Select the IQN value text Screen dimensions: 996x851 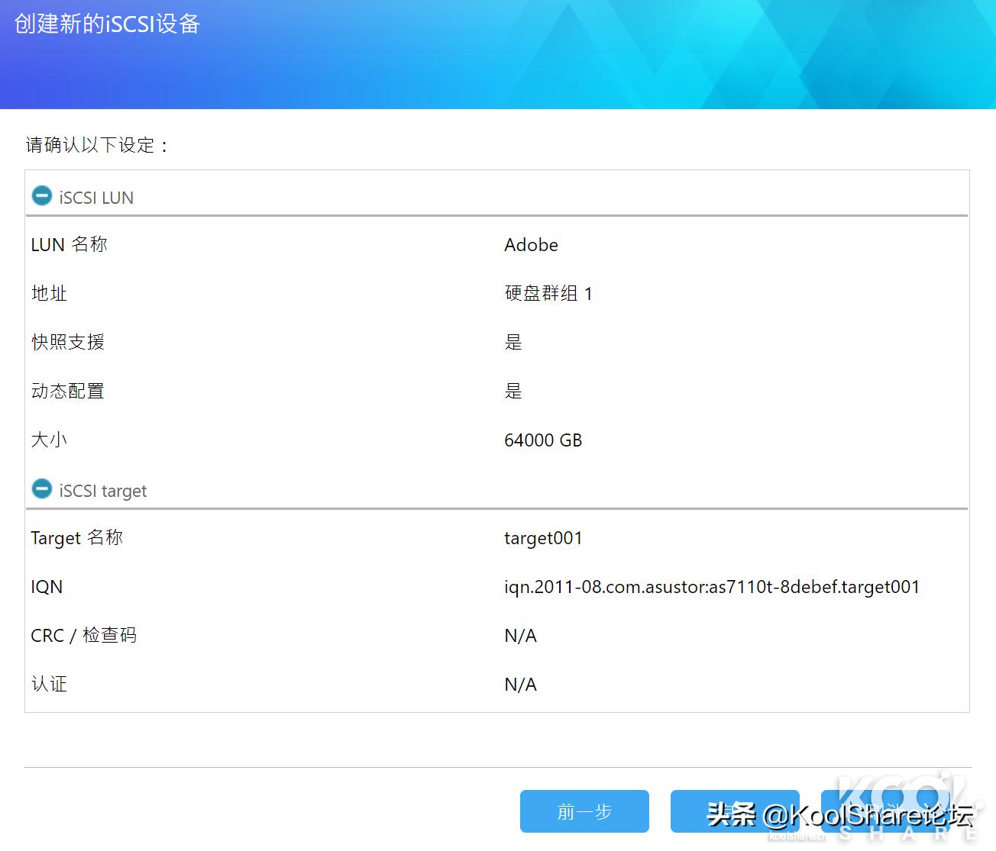(712, 587)
